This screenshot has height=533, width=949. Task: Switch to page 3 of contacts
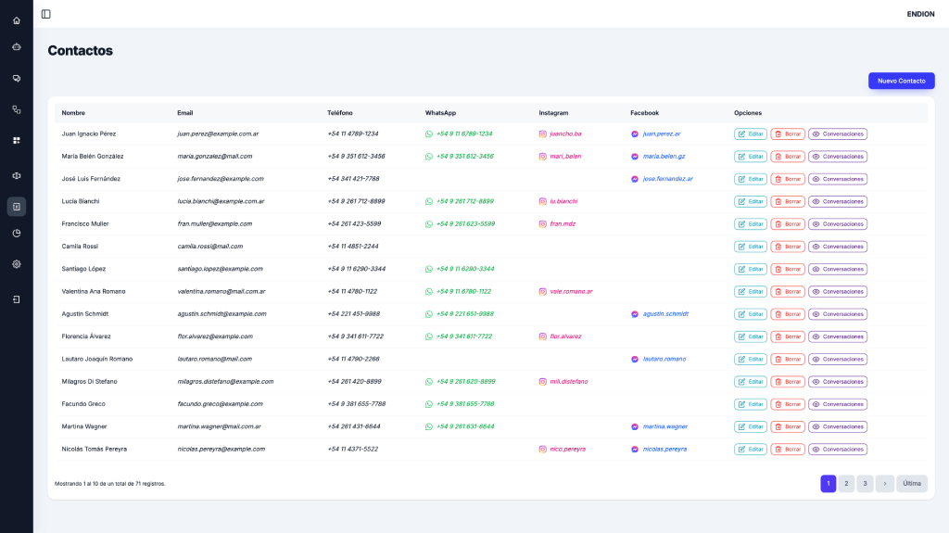pos(865,484)
